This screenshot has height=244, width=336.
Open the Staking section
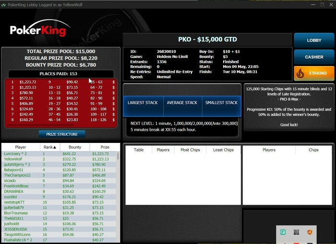[x=314, y=73]
